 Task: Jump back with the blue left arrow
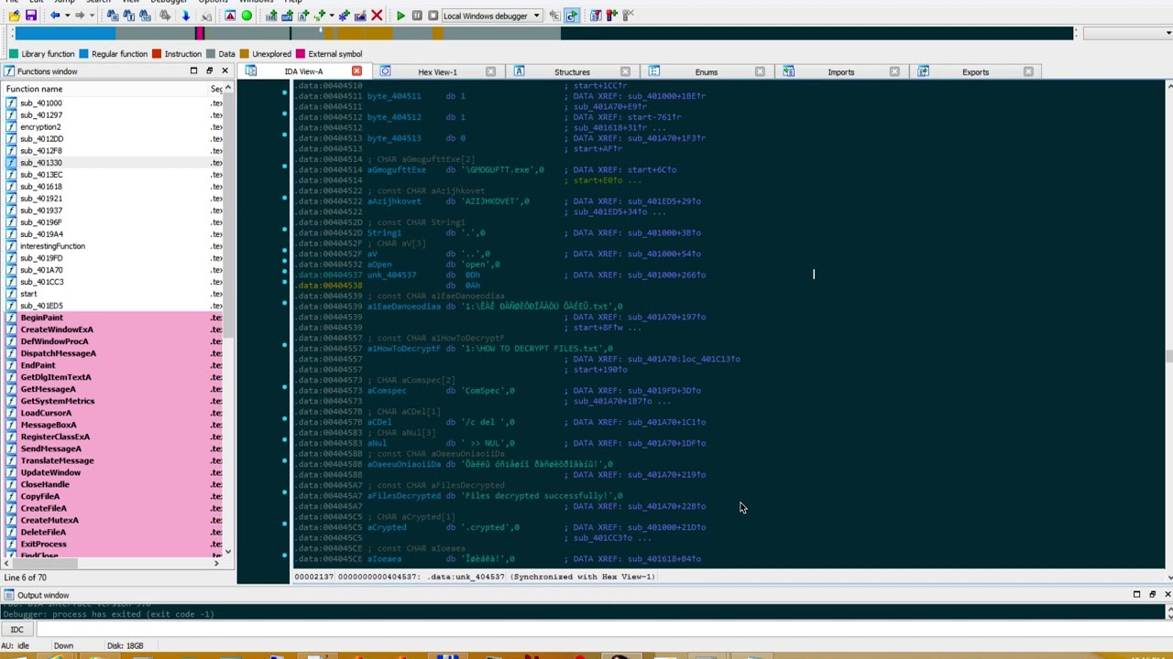[x=55, y=16]
